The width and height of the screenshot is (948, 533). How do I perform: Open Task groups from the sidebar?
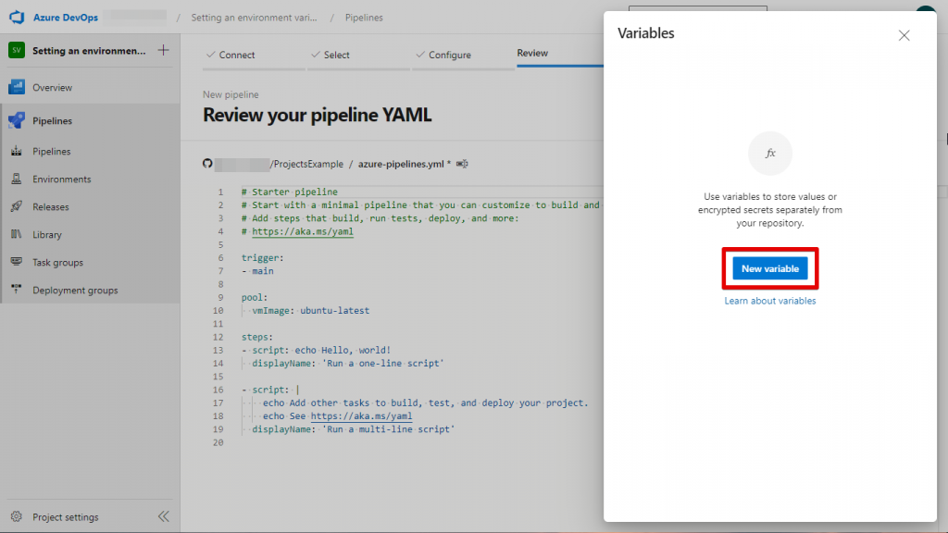(x=57, y=262)
